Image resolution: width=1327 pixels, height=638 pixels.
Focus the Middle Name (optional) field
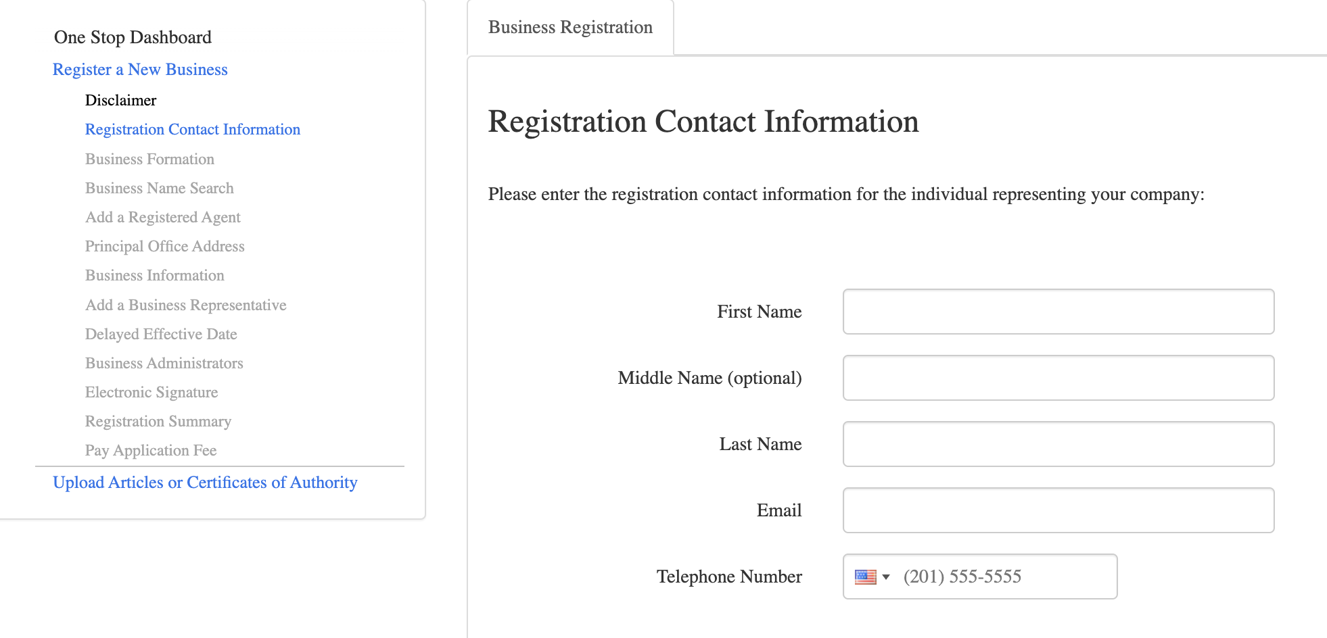pos(1058,378)
